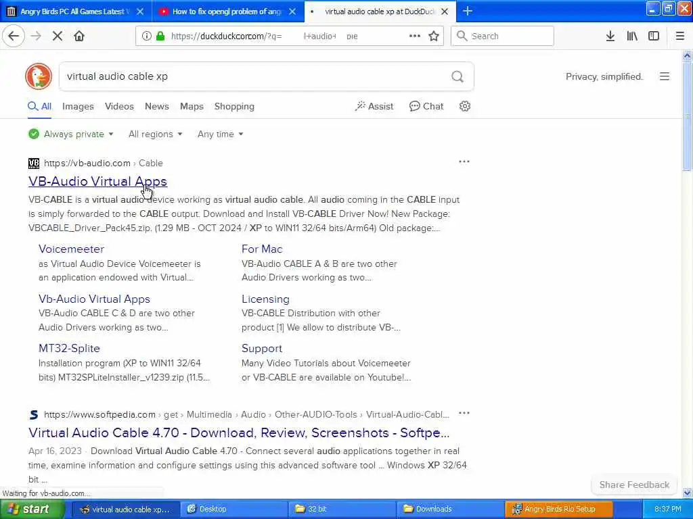Bookmark this page with the star icon

[x=434, y=36]
